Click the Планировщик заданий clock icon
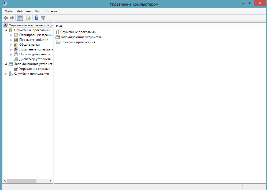Image resolution: width=267 pixels, height=190 pixels. 16,35
